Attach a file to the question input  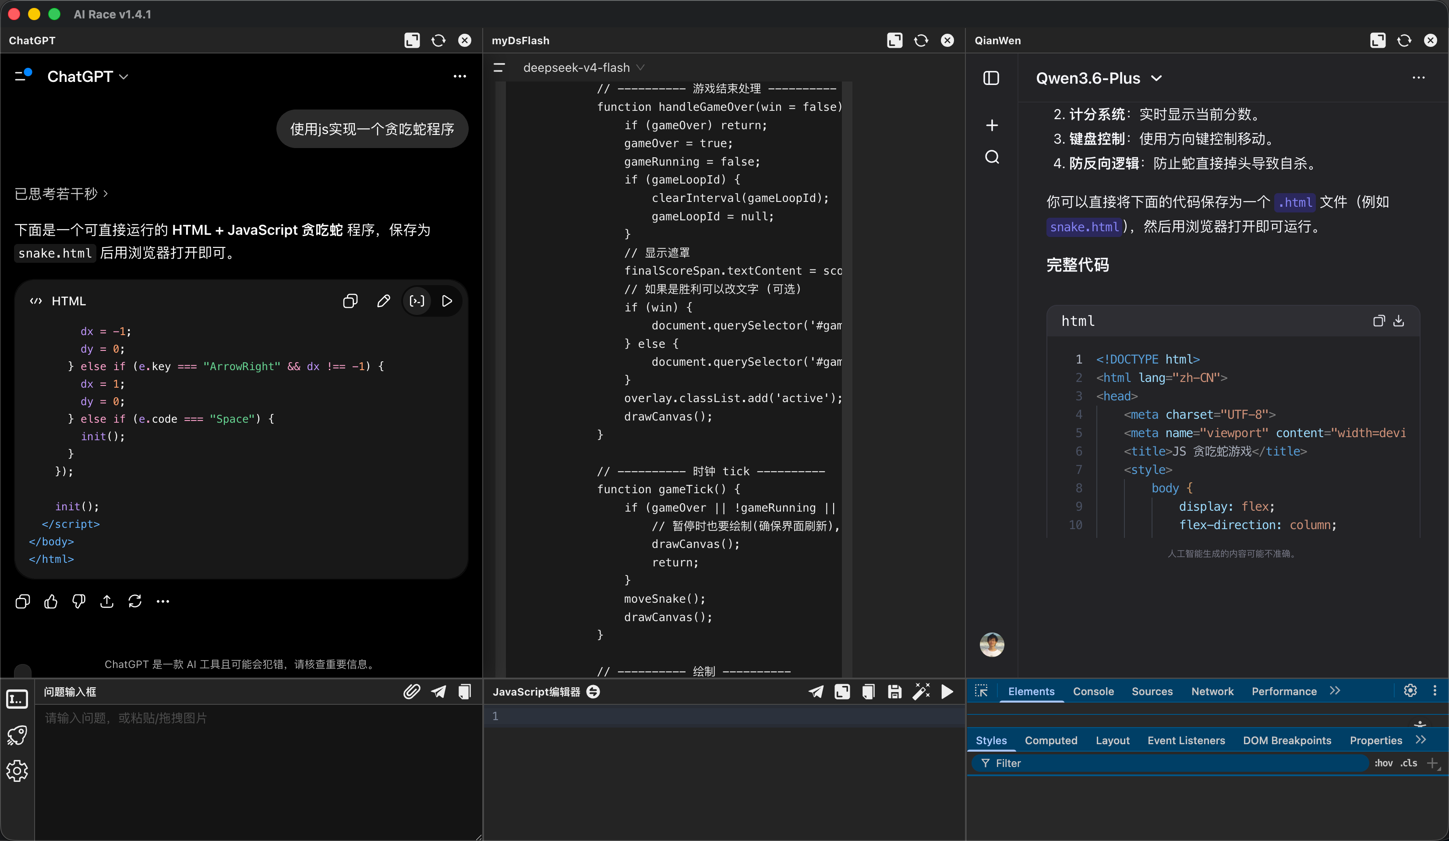(x=412, y=692)
